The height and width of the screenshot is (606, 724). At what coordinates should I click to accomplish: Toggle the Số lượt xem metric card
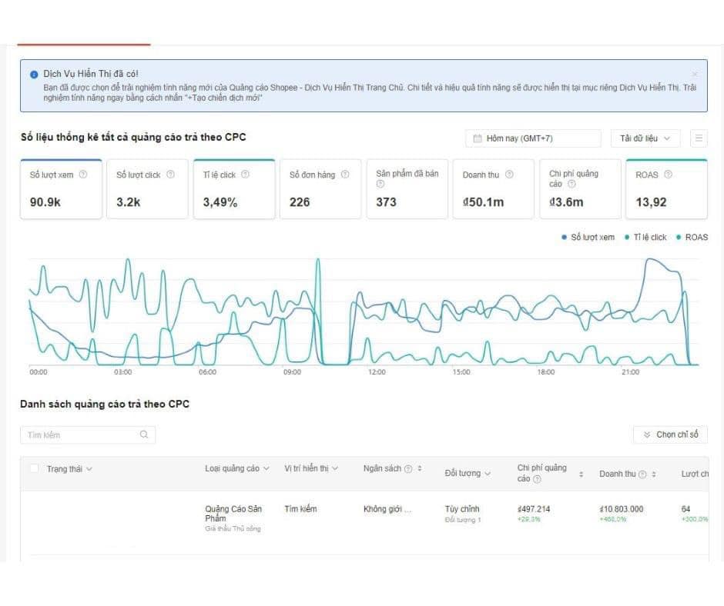61,189
